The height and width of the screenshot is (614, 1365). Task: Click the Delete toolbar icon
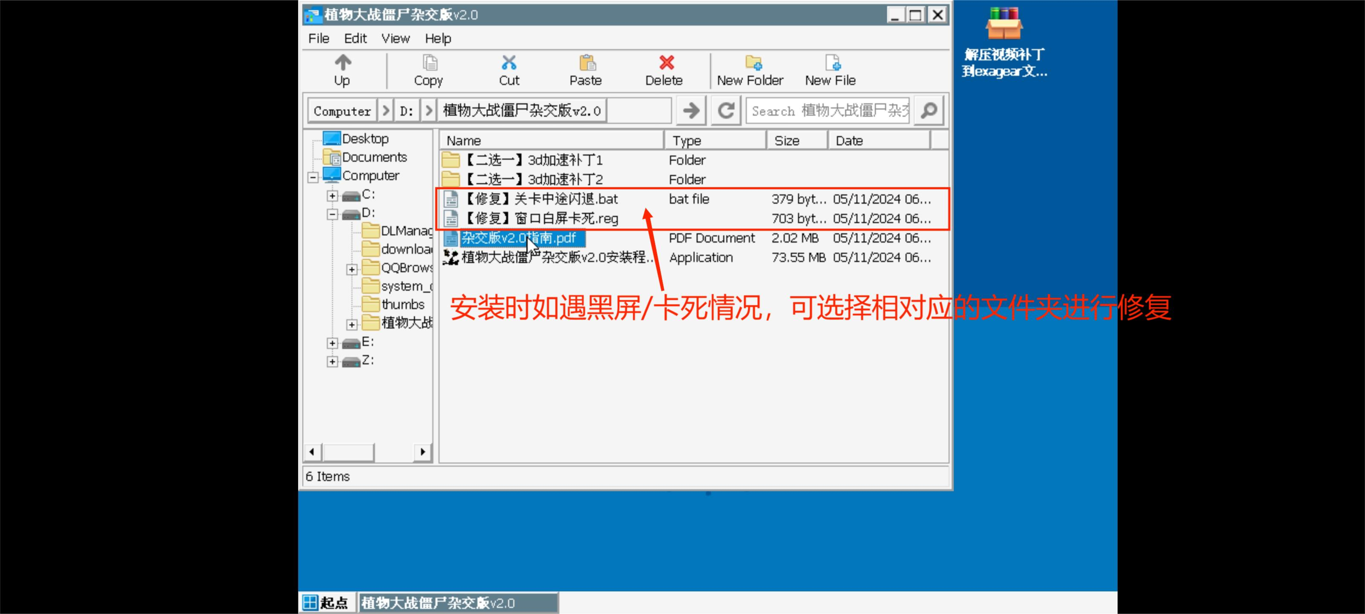(x=663, y=70)
